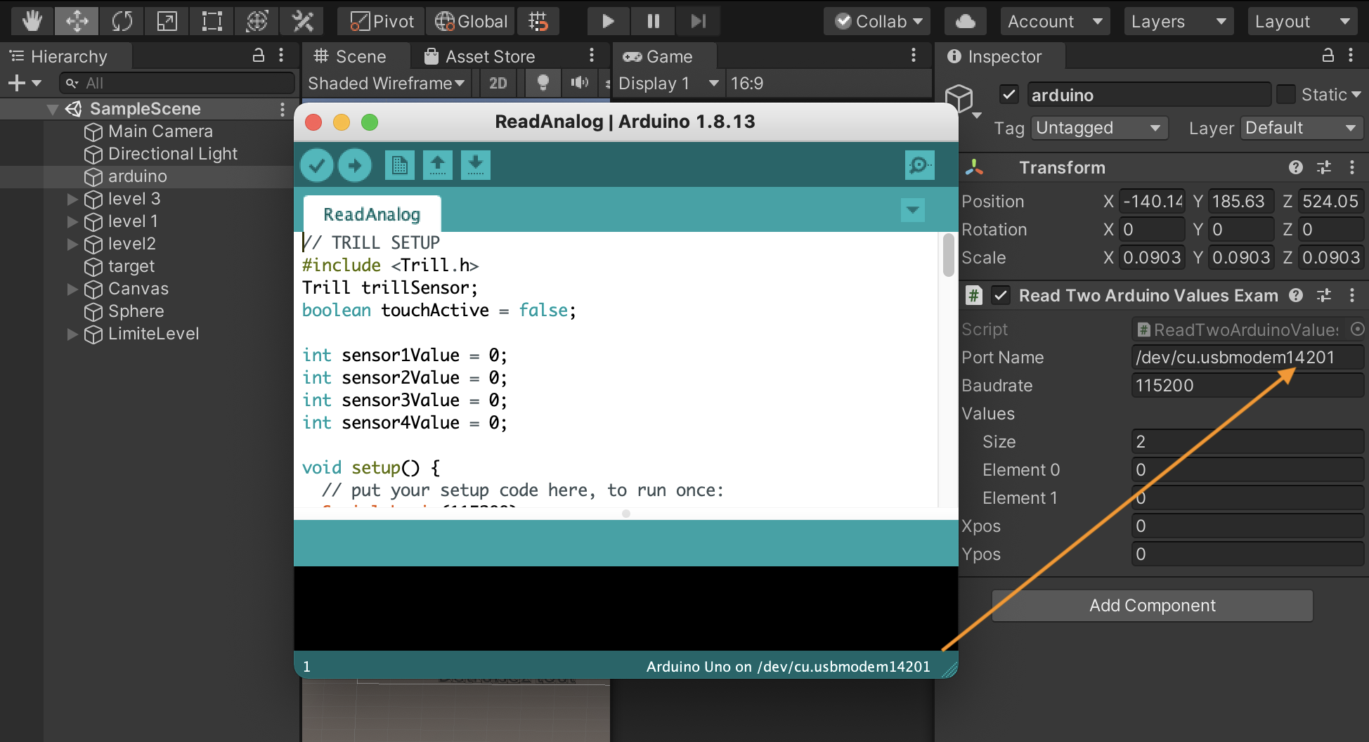Save the Arduino sketch
This screenshot has width=1369, height=742.
(476, 165)
